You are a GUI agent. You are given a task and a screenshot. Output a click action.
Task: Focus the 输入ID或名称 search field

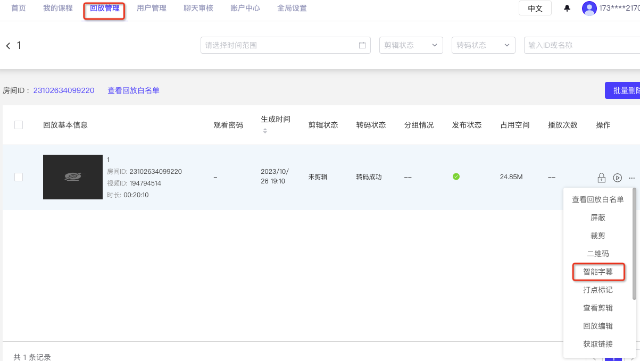[582, 45]
